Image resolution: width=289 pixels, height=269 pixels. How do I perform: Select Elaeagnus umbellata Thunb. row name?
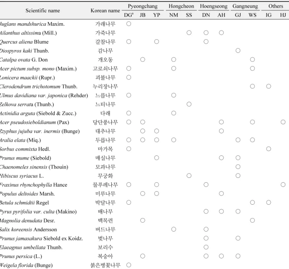[x=31, y=247]
